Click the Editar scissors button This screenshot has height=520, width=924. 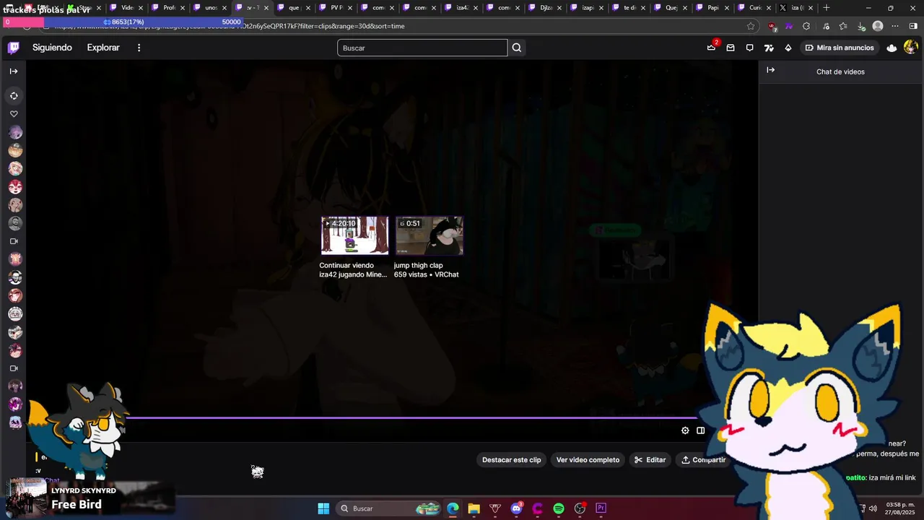[x=650, y=460]
